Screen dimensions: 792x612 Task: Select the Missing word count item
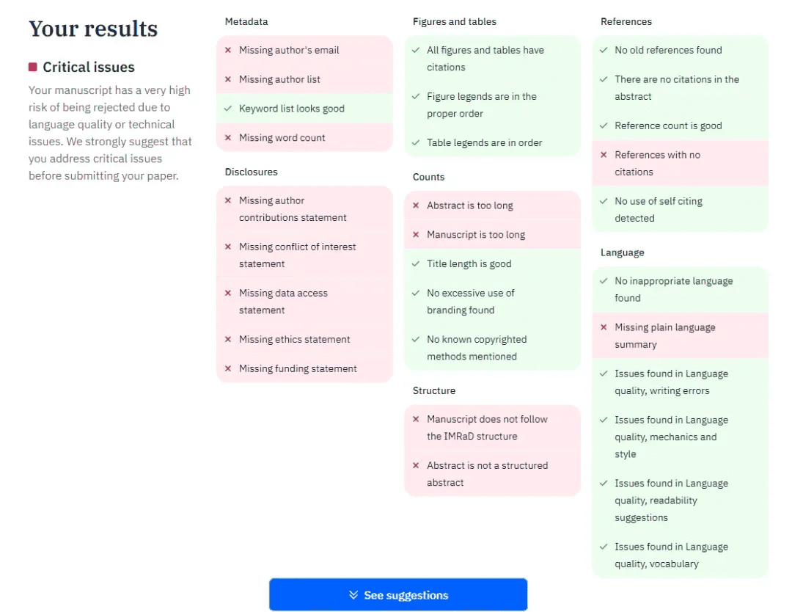click(x=282, y=138)
